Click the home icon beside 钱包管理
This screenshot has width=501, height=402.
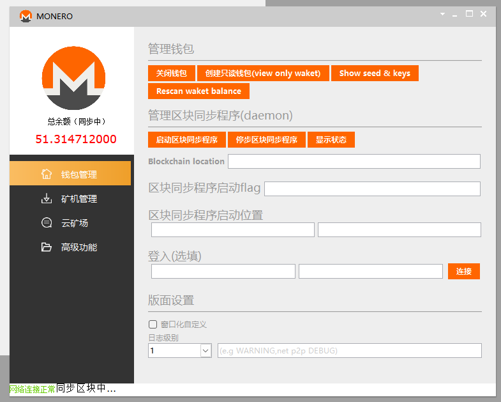click(46, 174)
